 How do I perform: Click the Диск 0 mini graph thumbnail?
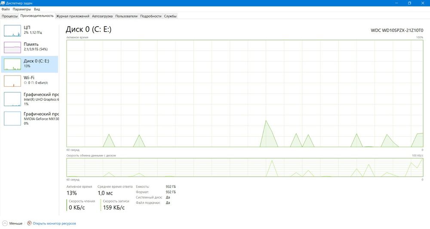[x=12, y=64]
